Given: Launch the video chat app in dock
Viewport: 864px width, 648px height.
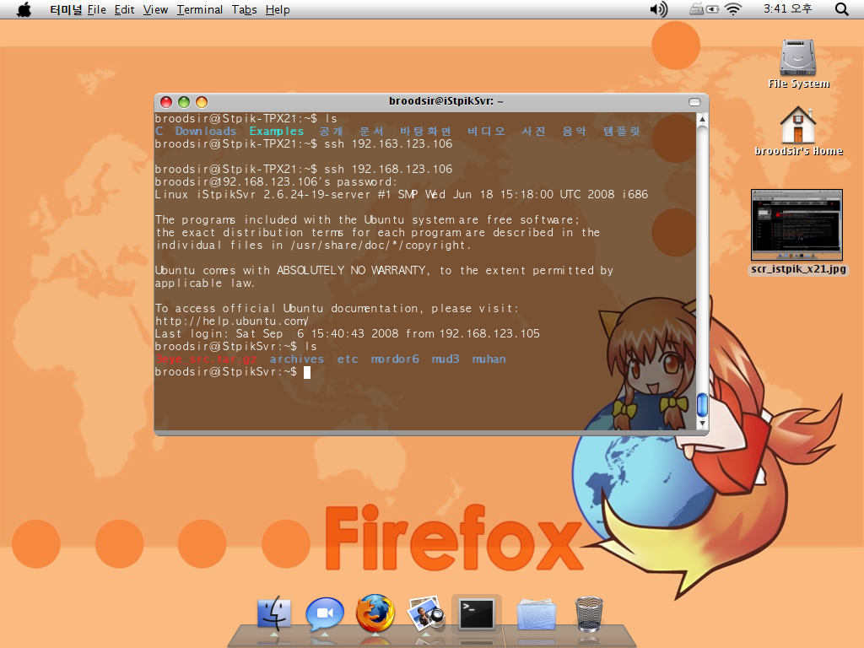Looking at the screenshot, I should [324, 613].
